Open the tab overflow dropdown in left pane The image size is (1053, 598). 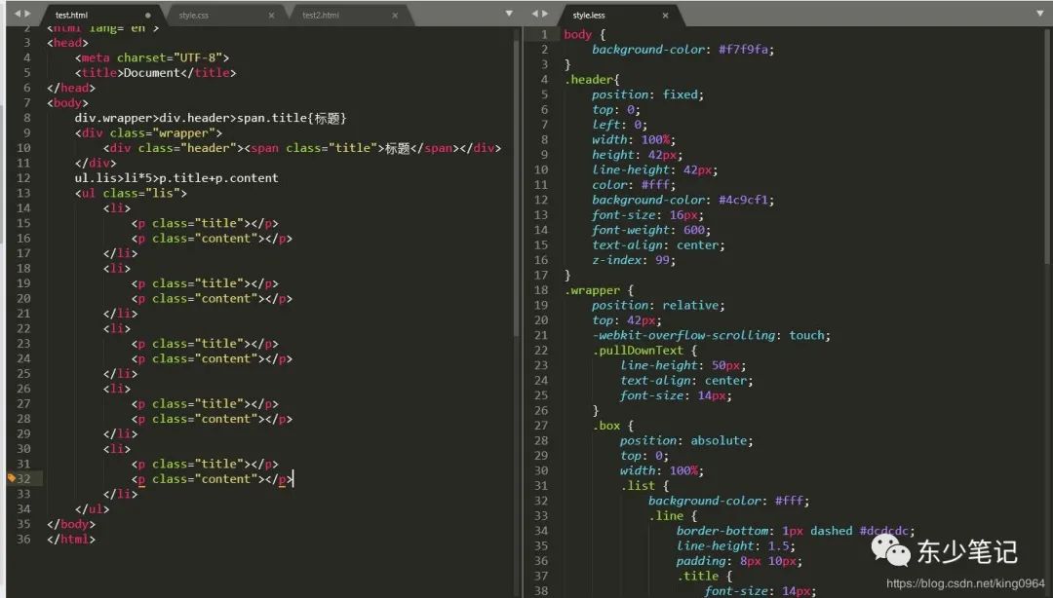tap(509, 15)
